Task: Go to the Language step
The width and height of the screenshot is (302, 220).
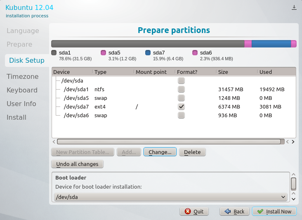Action: pyautogui.click(x=23, y=31)
